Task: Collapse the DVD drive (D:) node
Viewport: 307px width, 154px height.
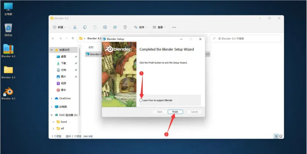Action: tap(52, 115)
